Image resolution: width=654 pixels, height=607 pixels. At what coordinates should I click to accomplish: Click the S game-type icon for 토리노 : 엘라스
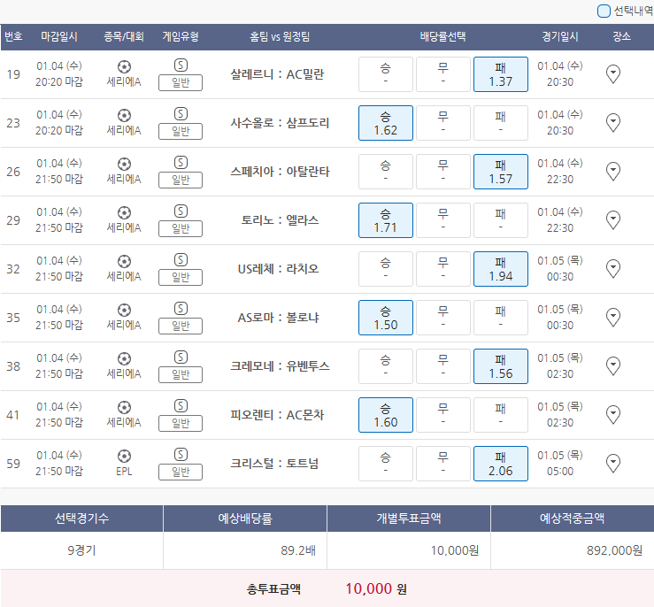tap(181, 211)
